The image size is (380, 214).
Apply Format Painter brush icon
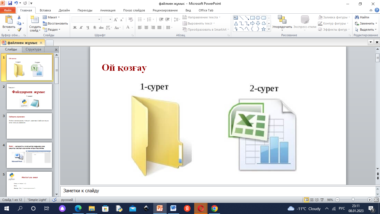point(19,29)
